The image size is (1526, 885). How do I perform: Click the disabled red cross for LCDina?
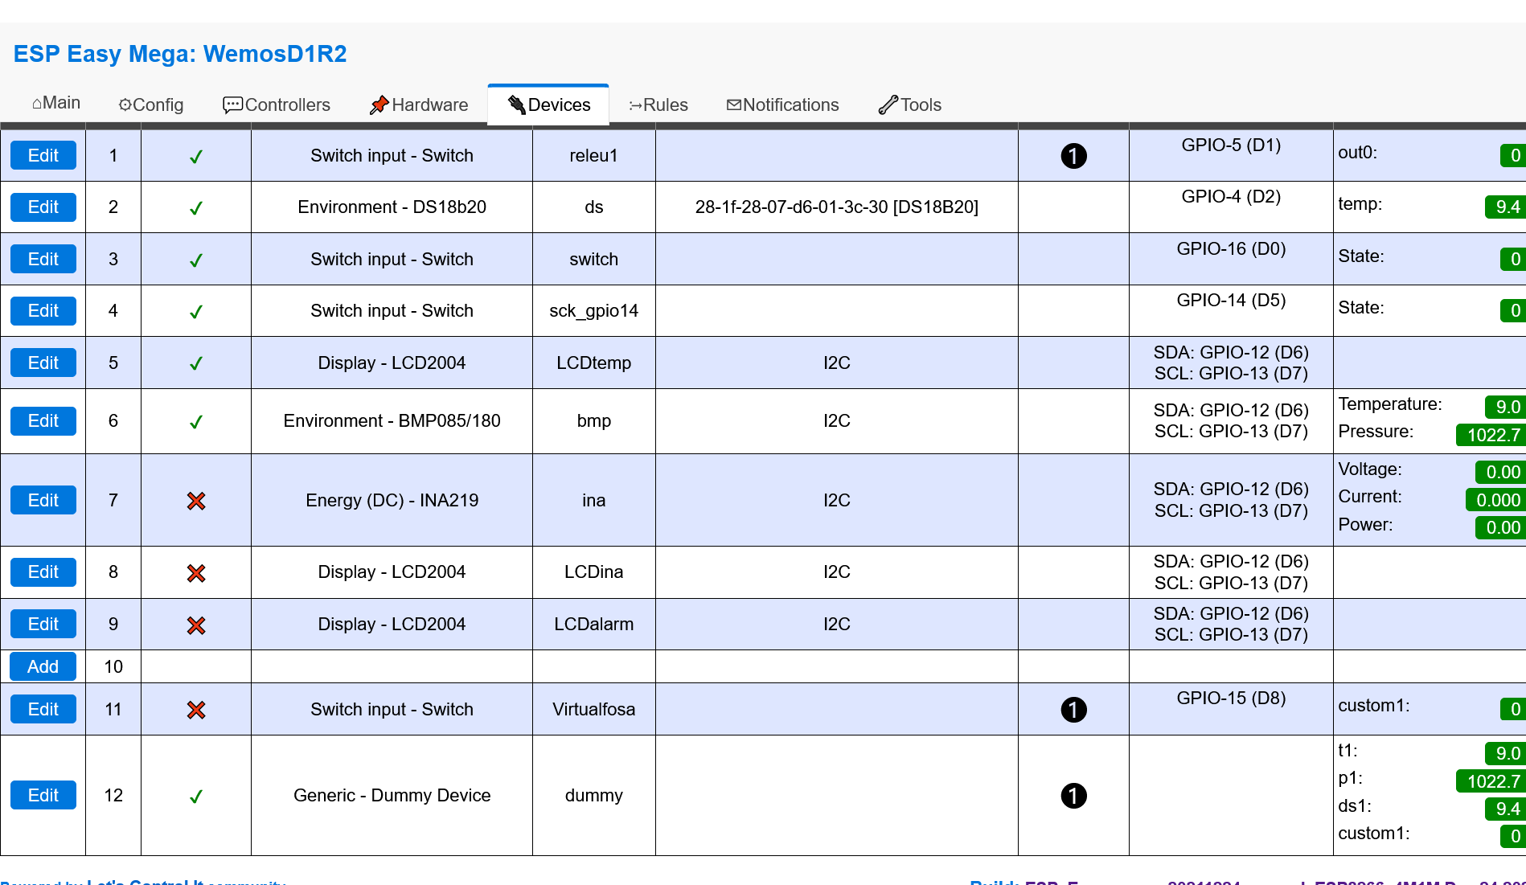[196, 573]
